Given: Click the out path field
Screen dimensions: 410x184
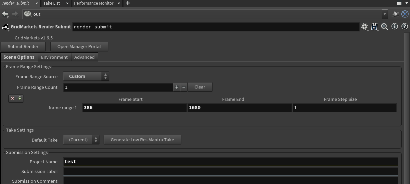Looking at the screenshot, I should click(x=202, y=14).
